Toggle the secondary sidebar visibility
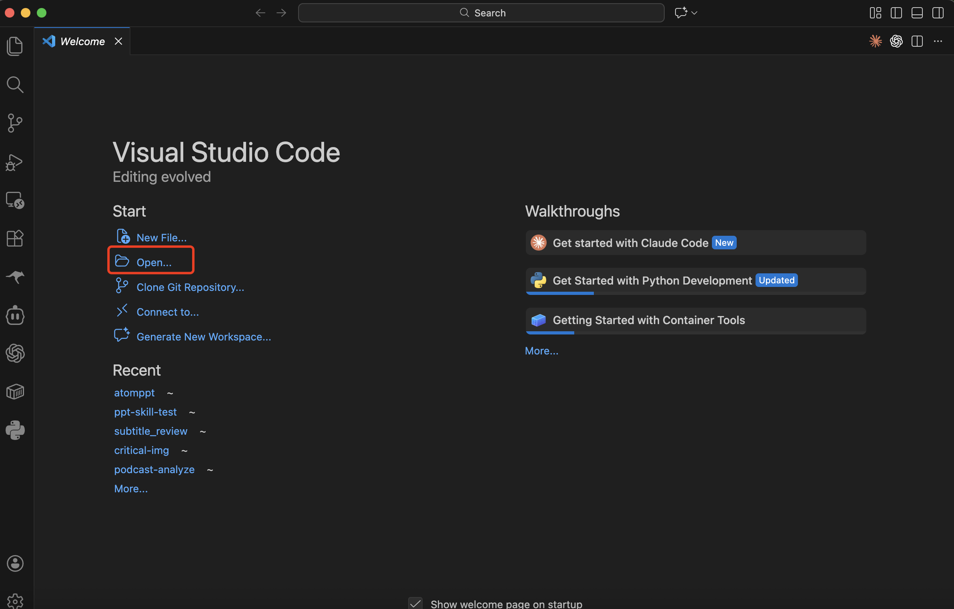Screen dimensions: 954x609 pos(938,13)
